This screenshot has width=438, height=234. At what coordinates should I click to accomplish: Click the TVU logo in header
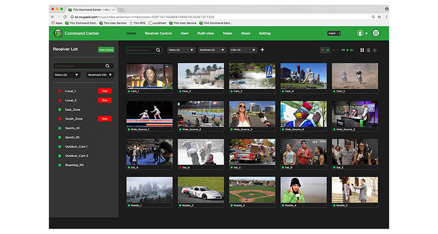tap(58, 33)
